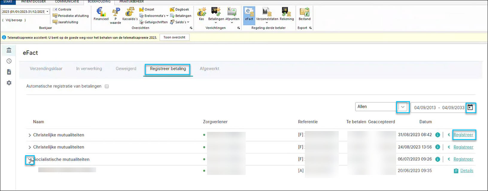The width and height of the screenshot is (488, 191).
Task: Open the Boekjaar 2023 dropdown
Action: (x=48, y=12)
